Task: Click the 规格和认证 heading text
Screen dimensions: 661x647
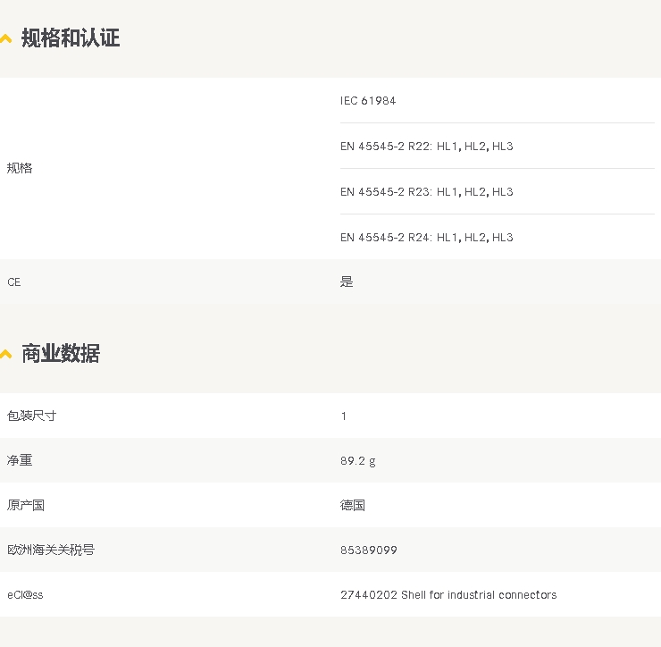Action: click(x=71, y=38)
